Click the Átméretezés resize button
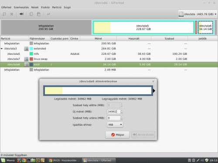Viewport: 218px width, 163px height. click(x=143, y=135)
